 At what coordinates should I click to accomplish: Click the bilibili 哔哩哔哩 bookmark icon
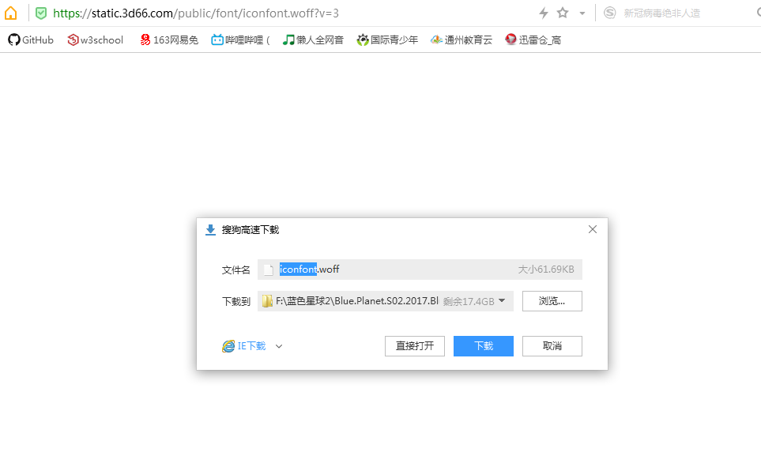click(217, 39)
